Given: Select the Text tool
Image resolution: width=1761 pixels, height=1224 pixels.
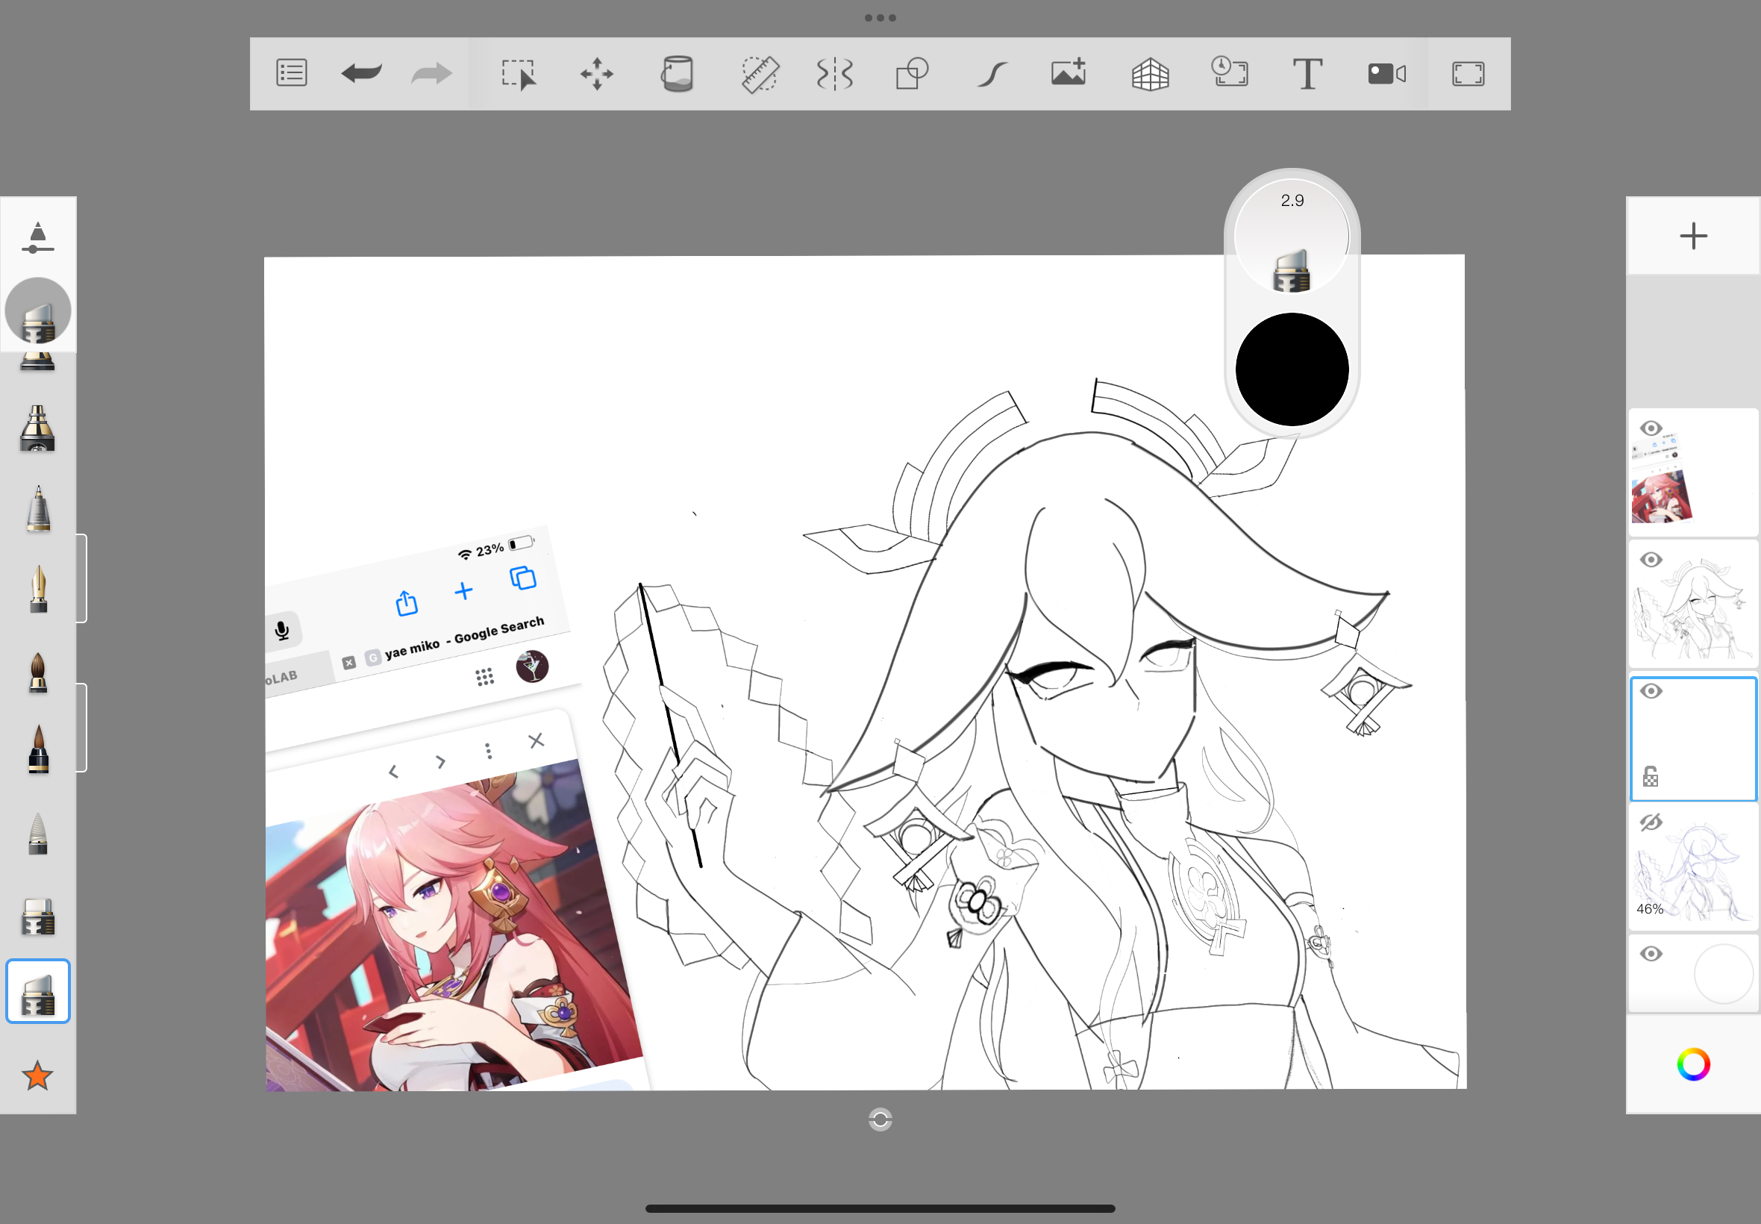Looking at the screenshot, I should click(x=1307, y=74).
